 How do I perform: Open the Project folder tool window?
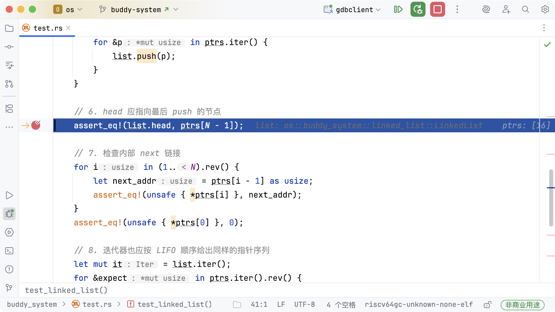pyautogui.click(x=9, y=28)
